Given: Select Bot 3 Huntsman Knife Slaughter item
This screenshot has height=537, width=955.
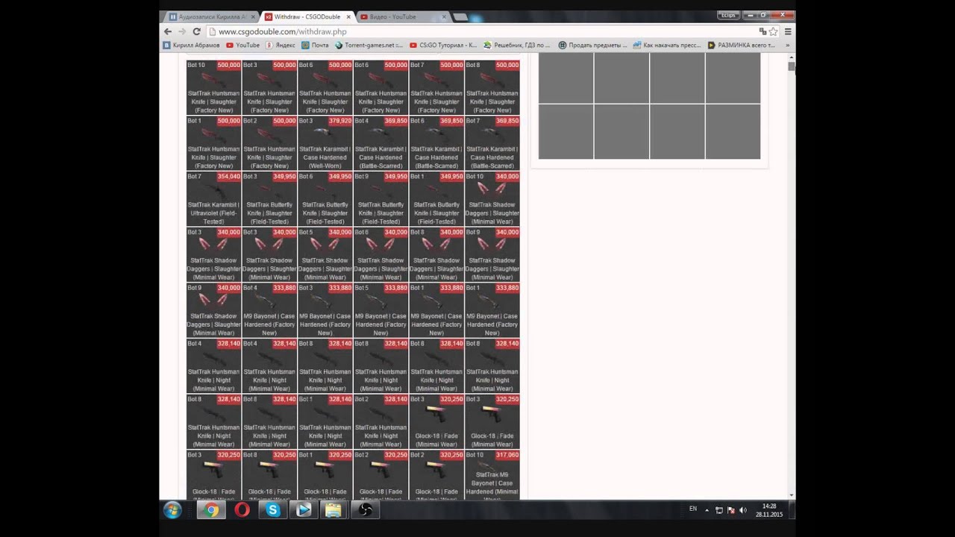Looking at the screenshot, I should click(x=269, y=87).
